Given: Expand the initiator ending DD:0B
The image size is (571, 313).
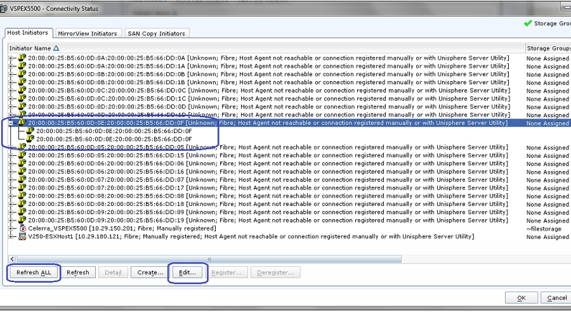Looking at the screenshot, I should click(x=11, y=74).
